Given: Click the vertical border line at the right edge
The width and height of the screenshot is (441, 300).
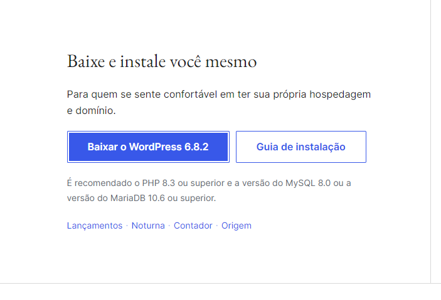Looking at the screenshot, I should tap(430, 142).
